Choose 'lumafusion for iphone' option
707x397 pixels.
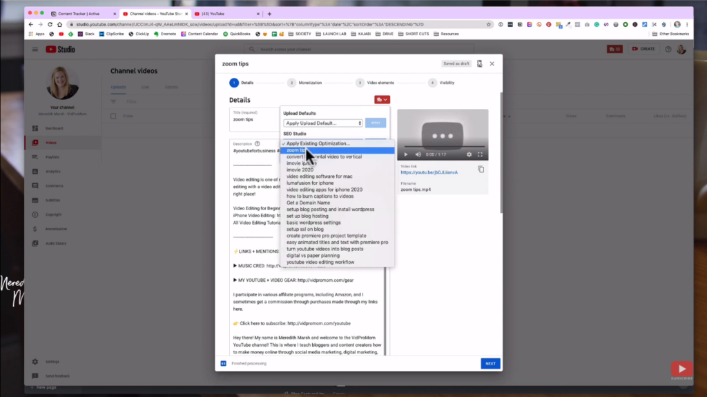[337, 183]
